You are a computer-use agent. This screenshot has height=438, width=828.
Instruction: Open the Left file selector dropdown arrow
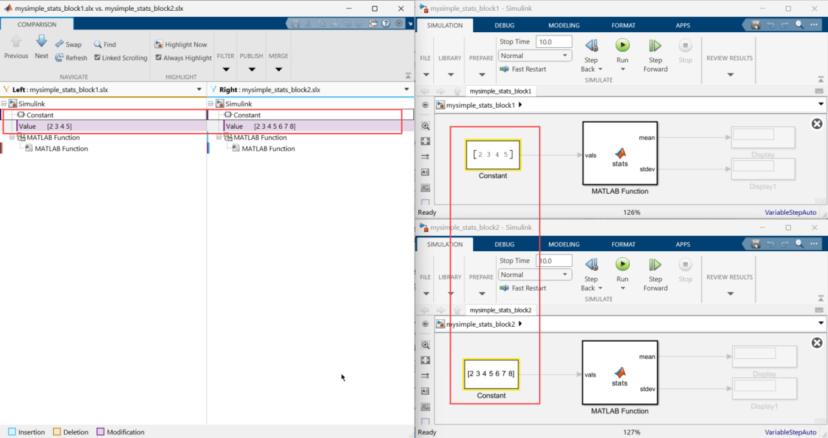click(x=200, y=90)
